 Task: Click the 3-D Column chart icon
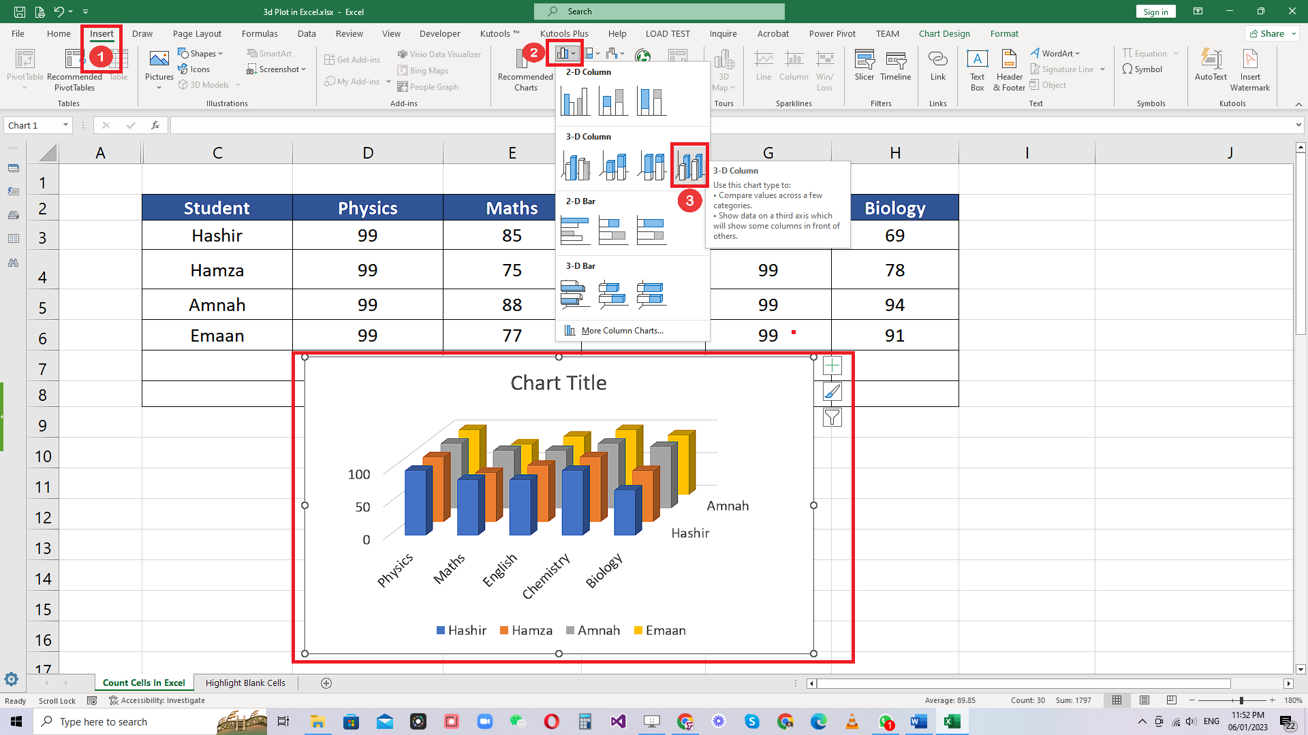[x=689, y=164]
